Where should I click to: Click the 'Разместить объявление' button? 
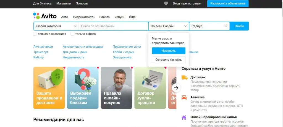coord(228,4)
